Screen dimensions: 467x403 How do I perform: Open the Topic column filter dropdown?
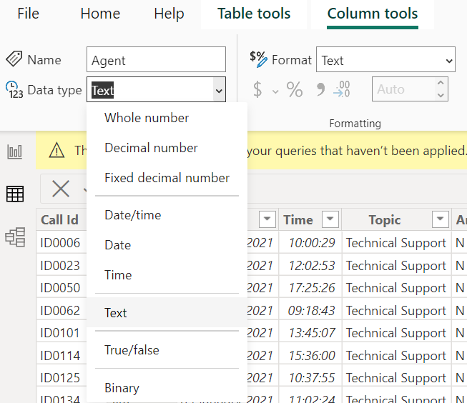pyautogui.click(x=441, y=219)
